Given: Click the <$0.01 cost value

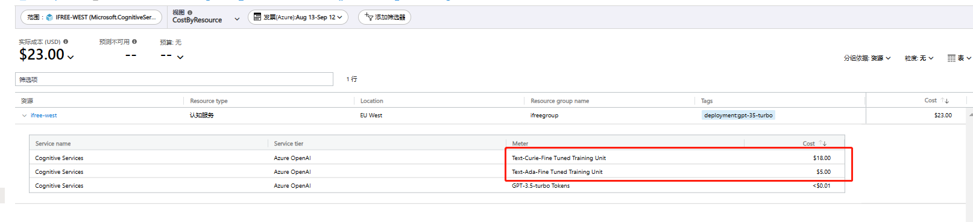Looking at the screenshot, I should click(x=821, y=186).
